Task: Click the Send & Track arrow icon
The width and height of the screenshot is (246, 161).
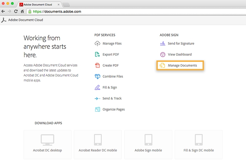Action: coord(97,99)
